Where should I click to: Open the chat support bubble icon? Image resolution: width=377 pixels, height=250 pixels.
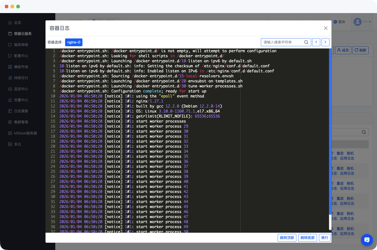(x=367, y=240)
